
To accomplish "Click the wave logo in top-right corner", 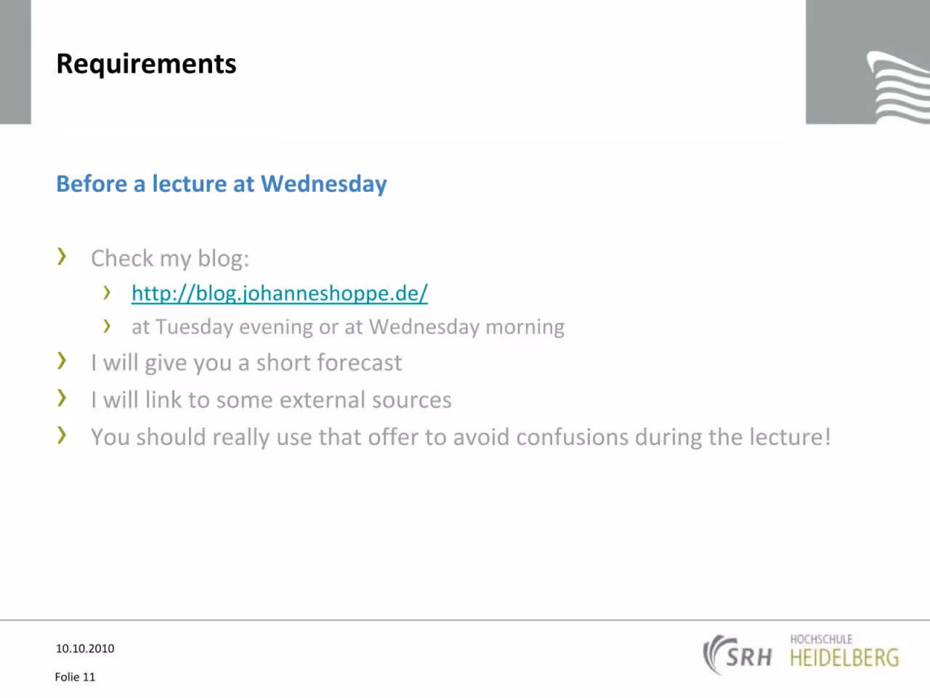I will pos(898,87).
